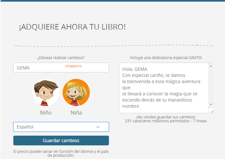
Task: Select the Niña girl avatar
Action: 76,92
